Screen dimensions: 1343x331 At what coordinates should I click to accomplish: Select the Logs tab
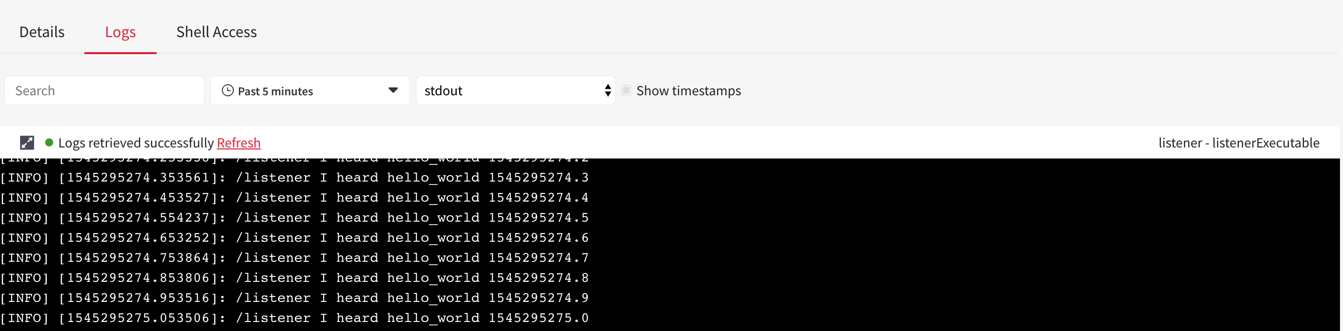click(x=120, y=32)
